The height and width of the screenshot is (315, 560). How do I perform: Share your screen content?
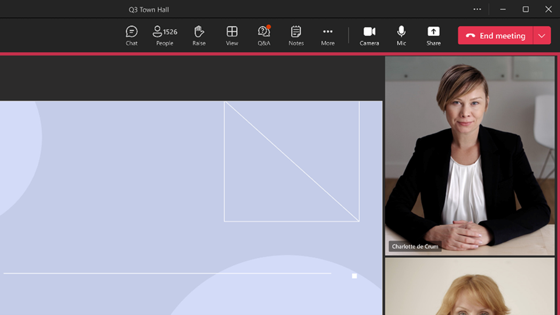[433, 36]
